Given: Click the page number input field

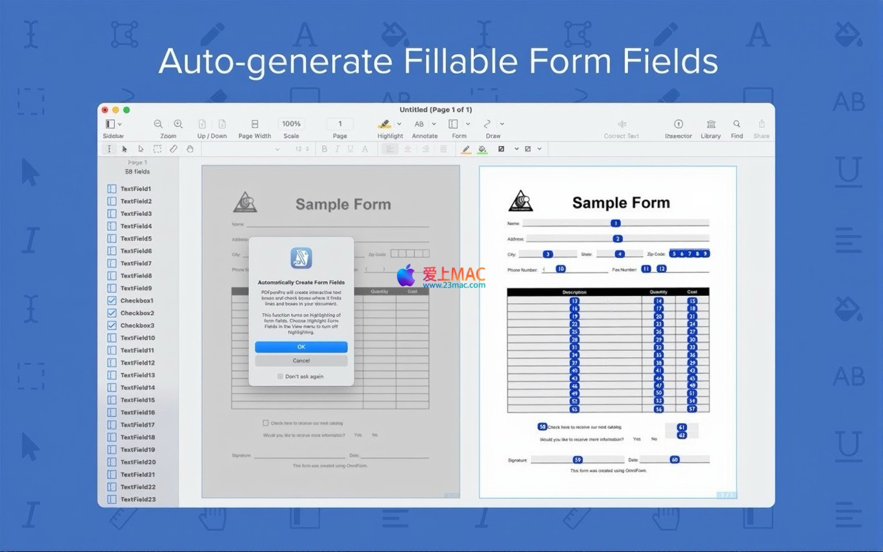Looking at the screenshot, I should 340,124.
